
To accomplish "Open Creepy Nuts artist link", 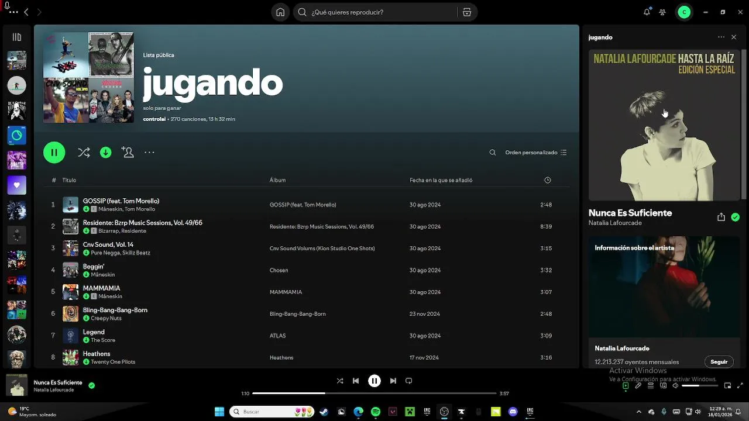I will (106, 319).
